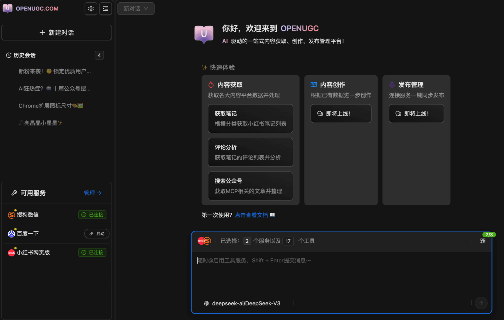
Task: Click the chat bubble icon in 发布管理 card
Action: pos(398,114)
